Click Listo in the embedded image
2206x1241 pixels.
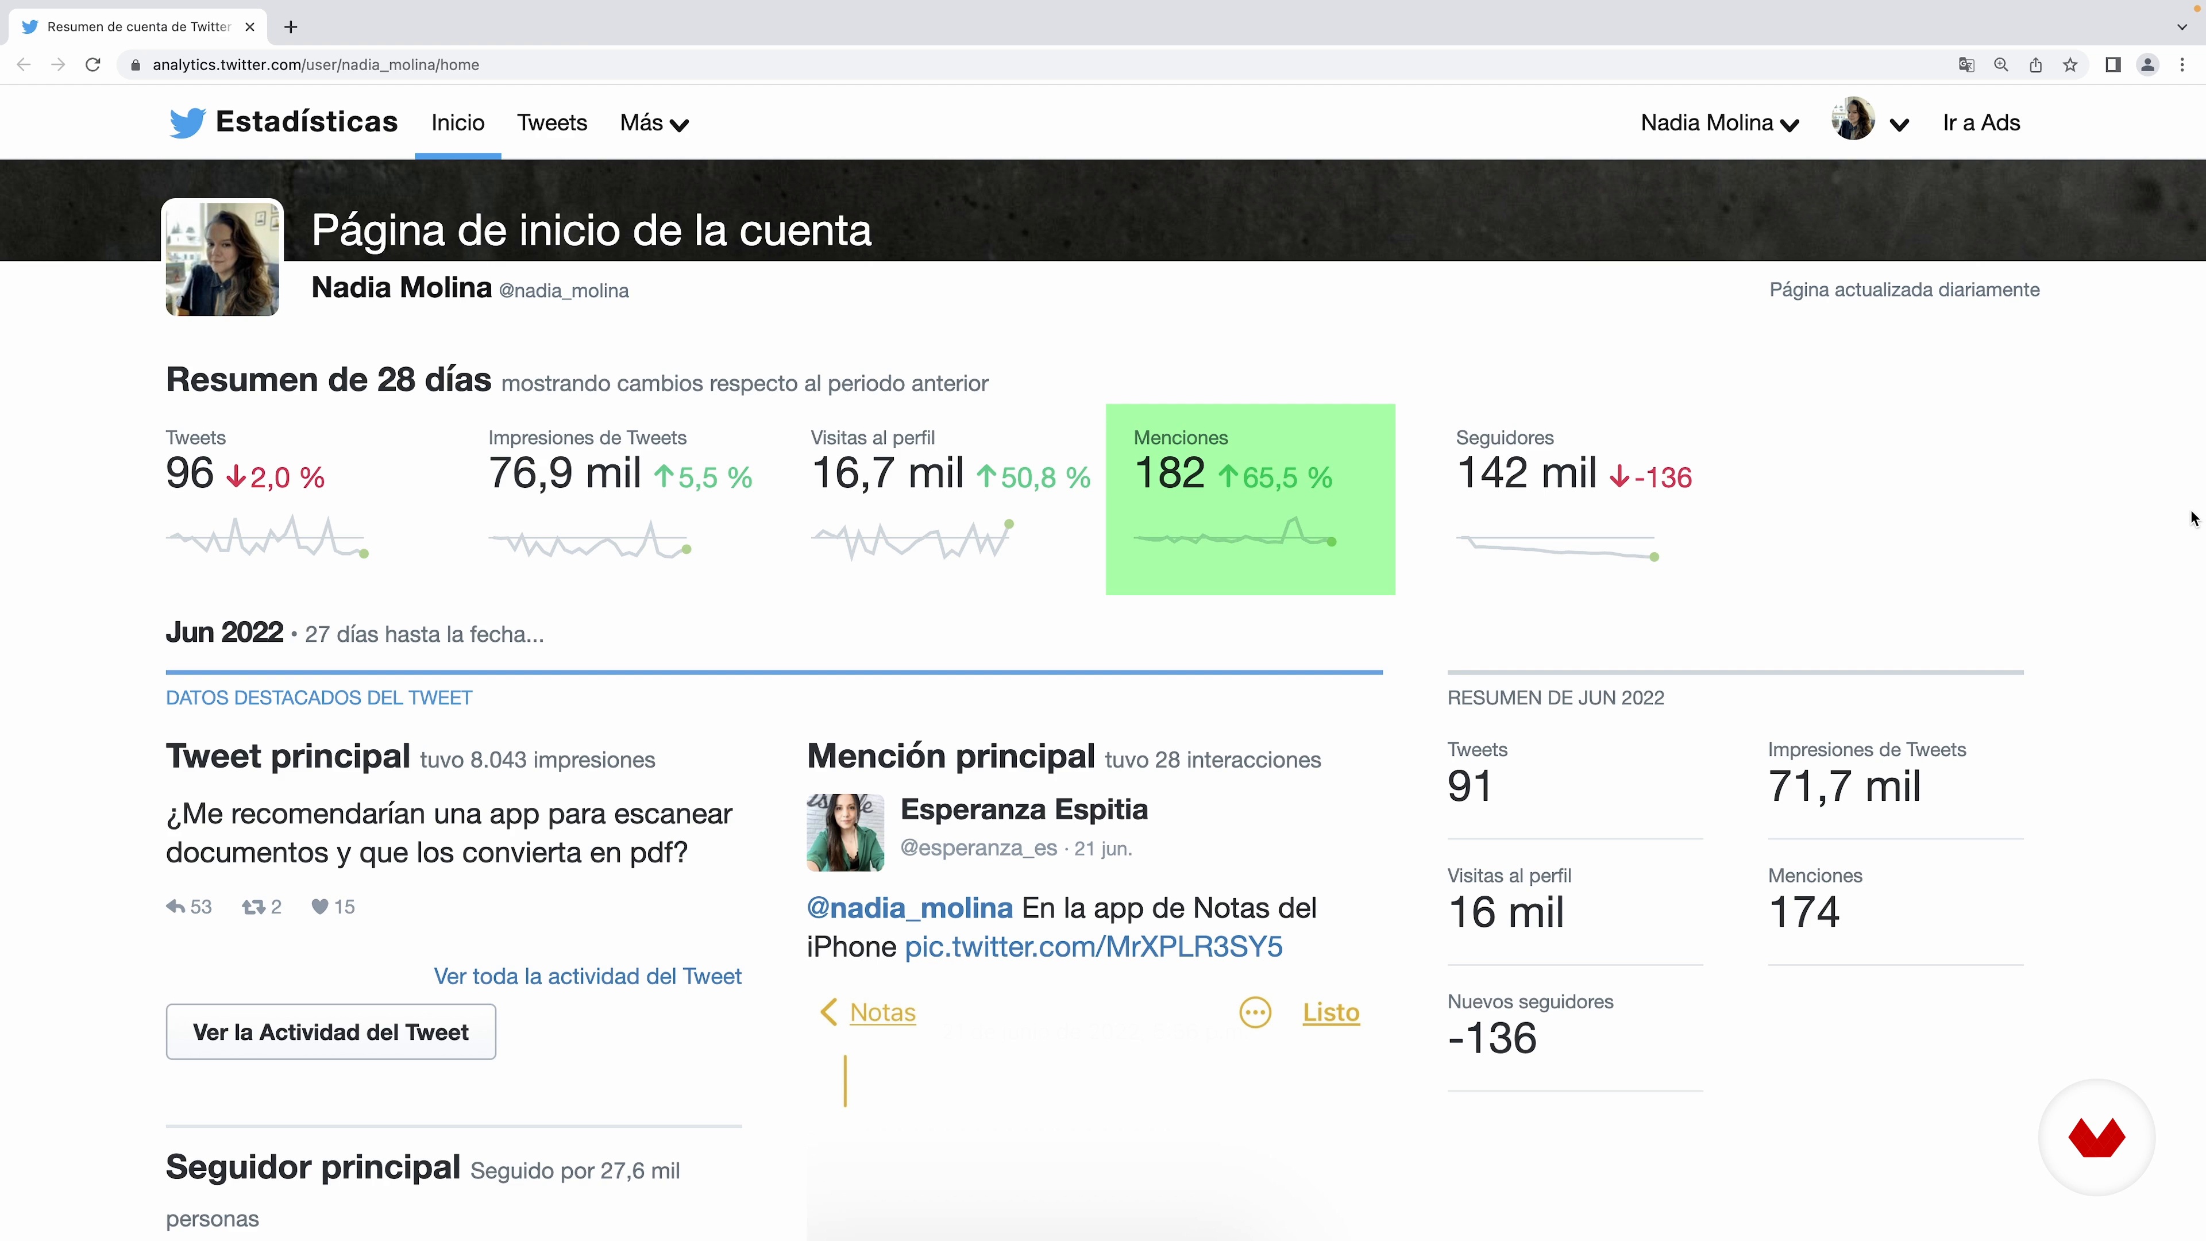(x=1331, y=1012)
